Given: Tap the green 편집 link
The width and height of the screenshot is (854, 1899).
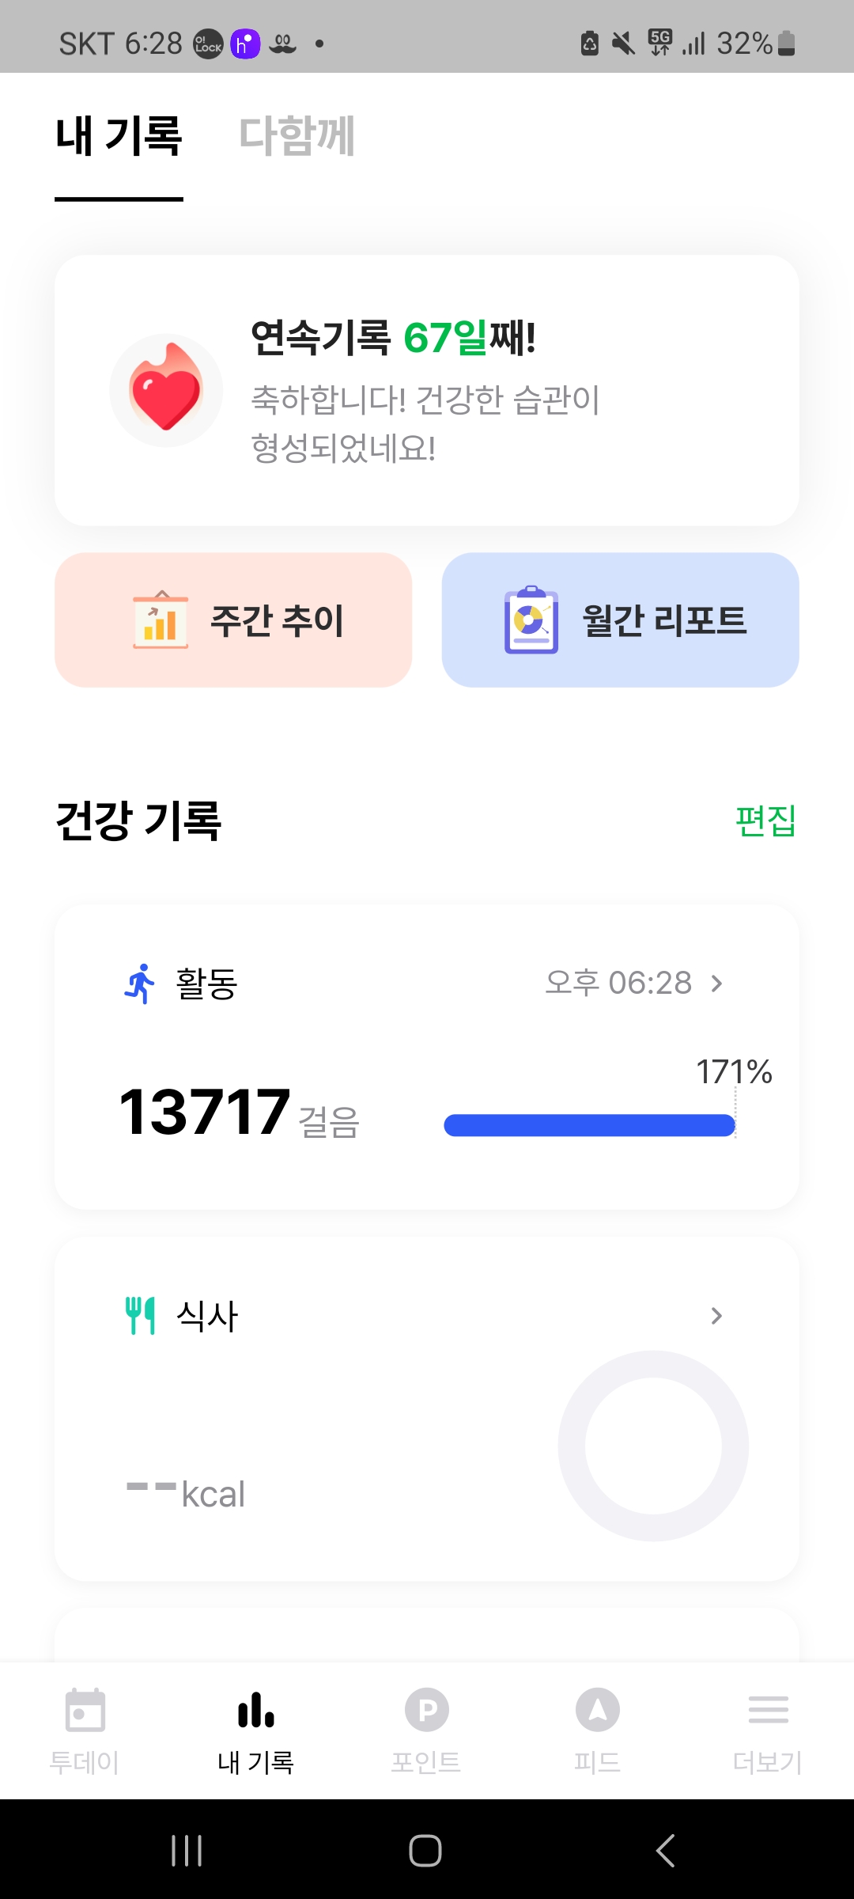Looking at the screenshot, I should click(x=765, y=821).
